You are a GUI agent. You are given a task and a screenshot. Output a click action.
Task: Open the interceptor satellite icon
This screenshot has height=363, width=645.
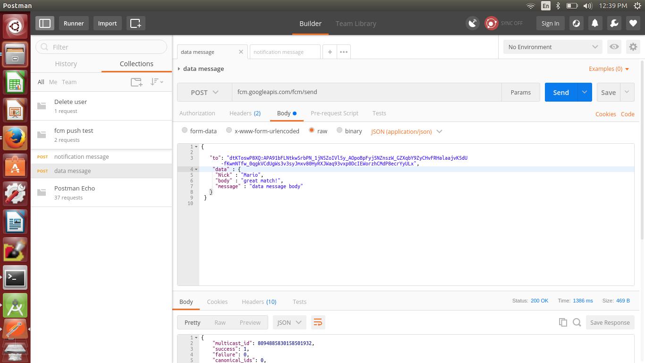point(472,23)
